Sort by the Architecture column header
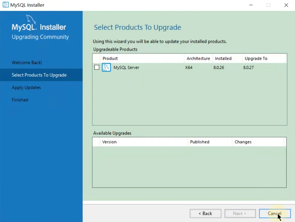Screen dimensions: 295x222 tap(198, 58)
